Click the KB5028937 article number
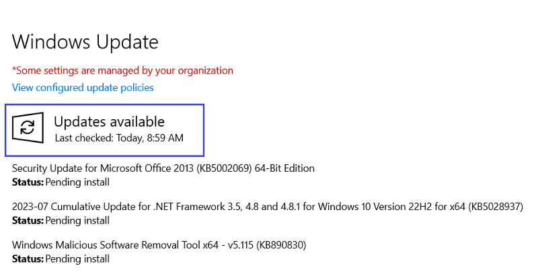Viewport: 538px width, 272px height. click(x=496, y=207)
